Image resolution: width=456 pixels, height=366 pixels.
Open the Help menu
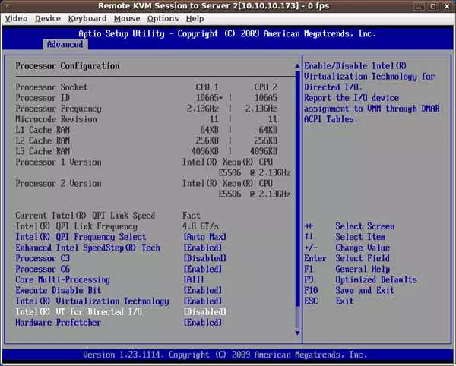click(x=195, y=18)
